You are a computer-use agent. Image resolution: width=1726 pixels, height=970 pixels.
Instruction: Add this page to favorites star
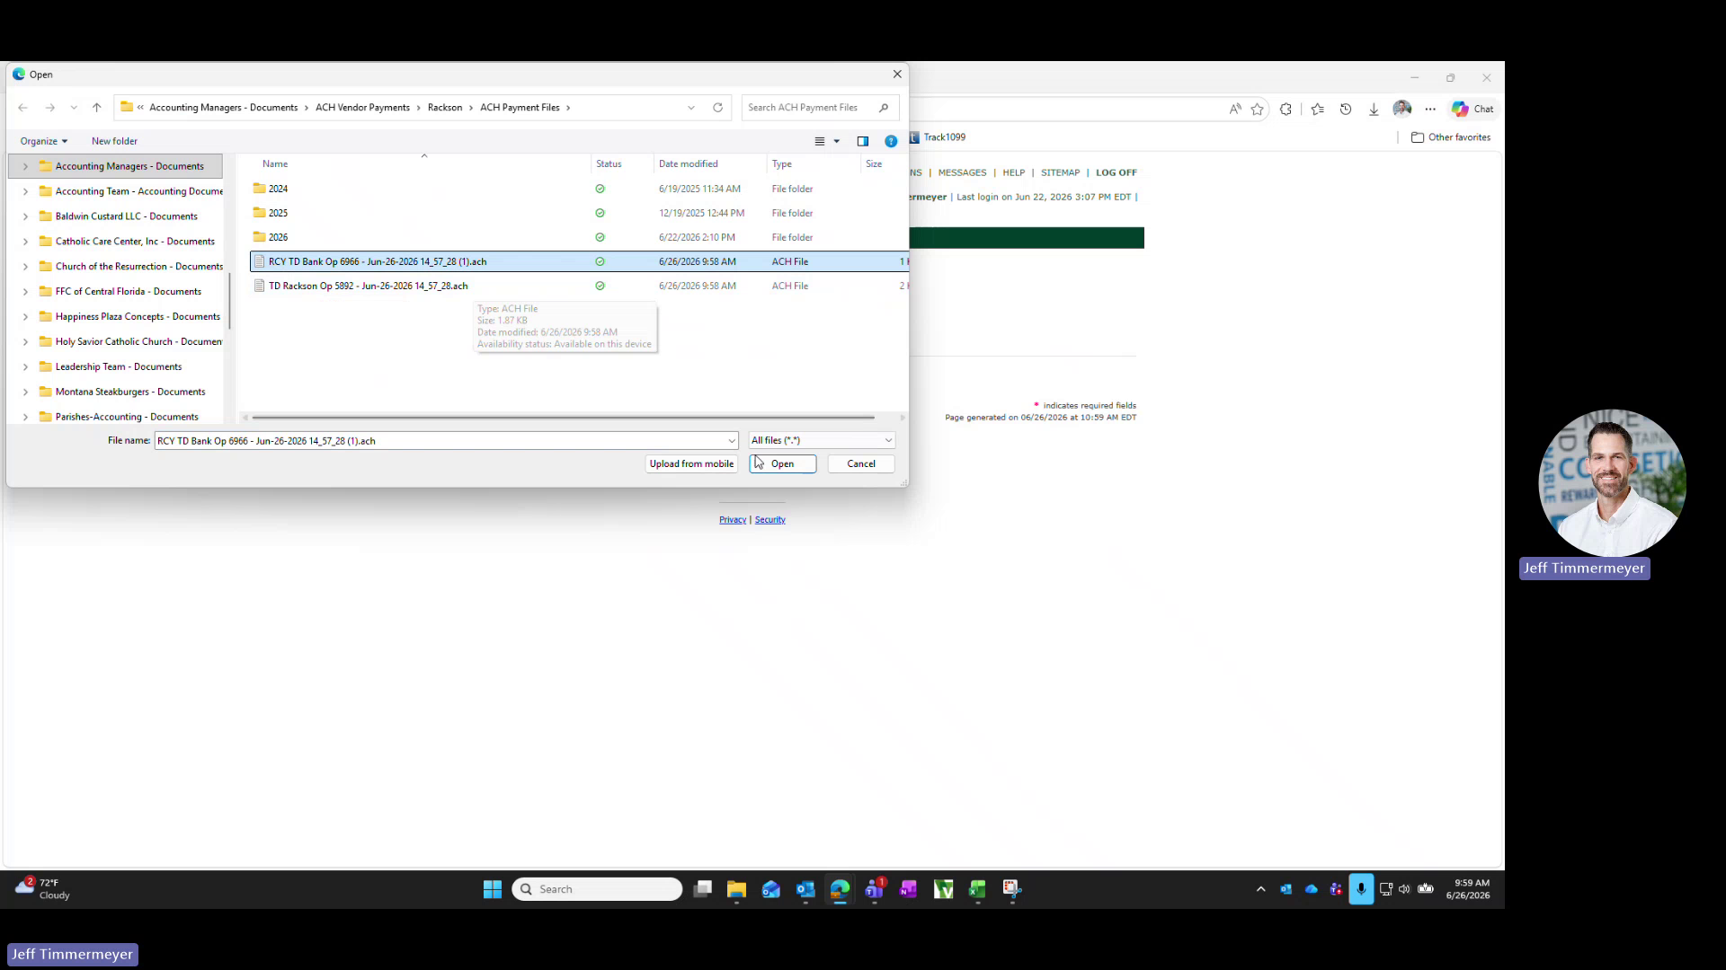[x=1257, y=110]
